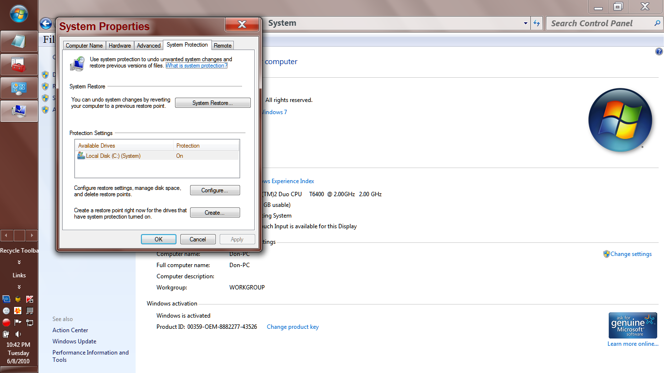The width and height of the screenshot is (664, 373).
Task: Open the address bar dropdown arrow
Action: coord(525,23)
